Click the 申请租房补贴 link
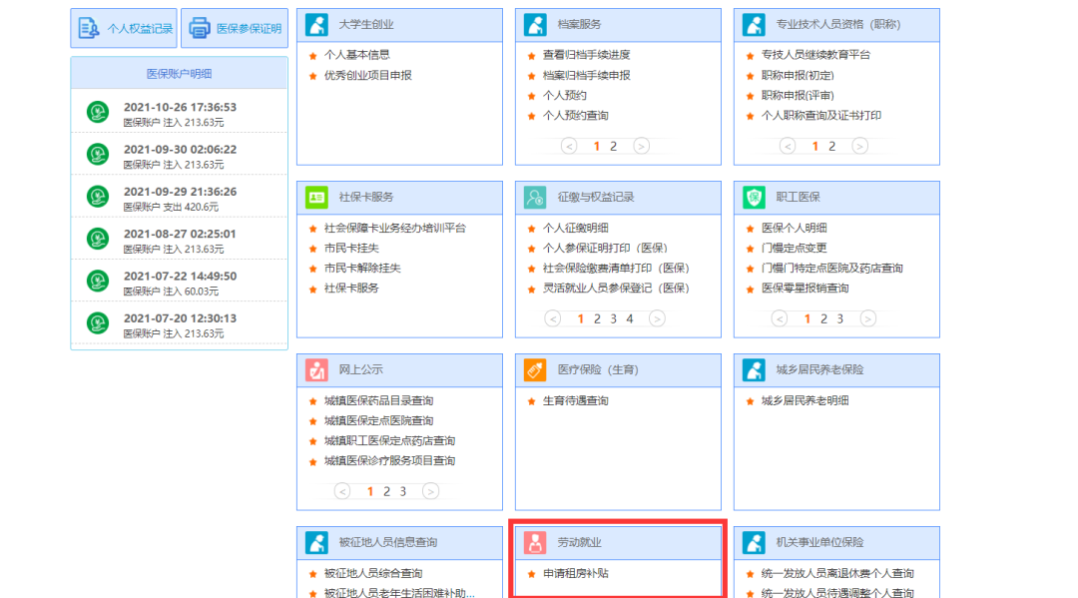This screenshot has height=598, width=1078. (575, 574)
